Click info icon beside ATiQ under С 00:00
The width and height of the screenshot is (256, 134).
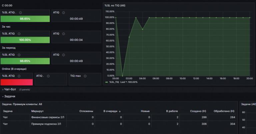coord(64,13)
